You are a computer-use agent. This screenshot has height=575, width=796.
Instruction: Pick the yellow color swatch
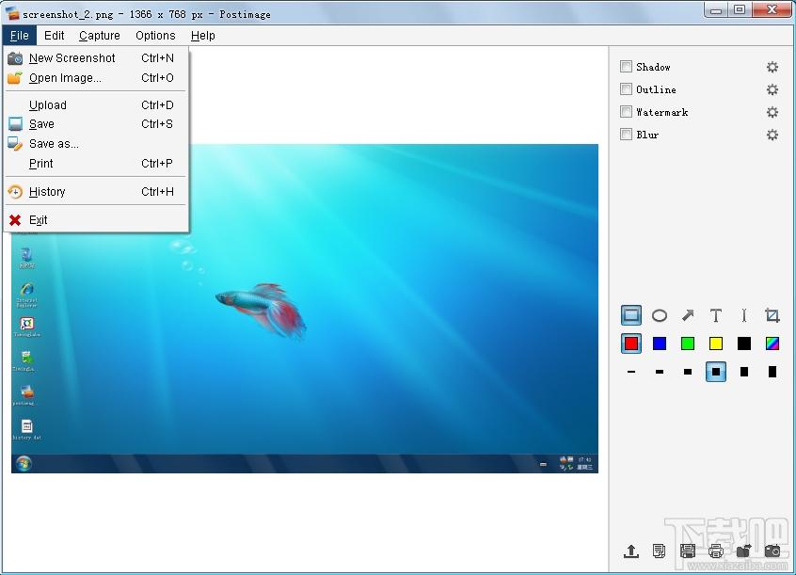click(716, 343)
